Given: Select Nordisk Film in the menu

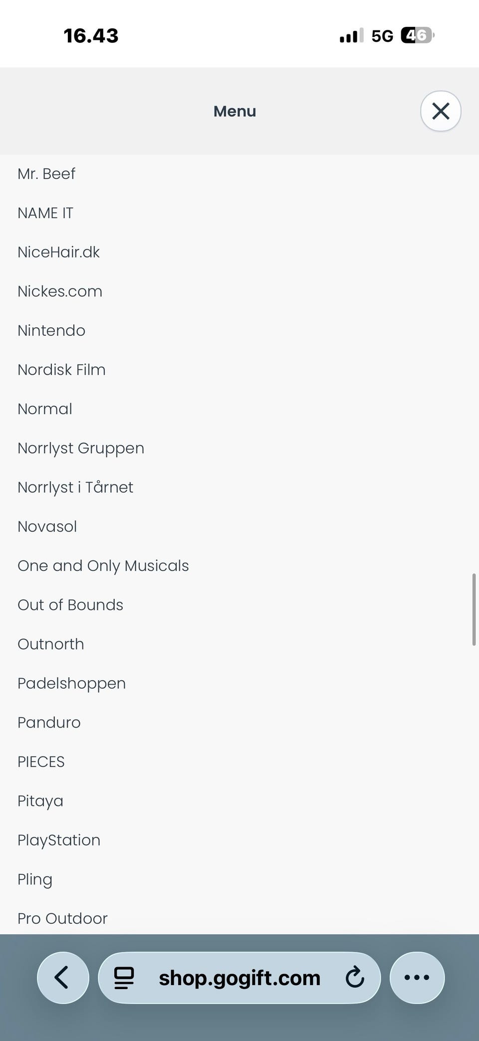Looking at the screenshot, I should [61, 370].
